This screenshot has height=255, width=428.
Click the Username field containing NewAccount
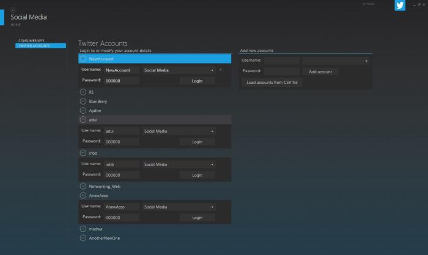[x=122, y=70]
